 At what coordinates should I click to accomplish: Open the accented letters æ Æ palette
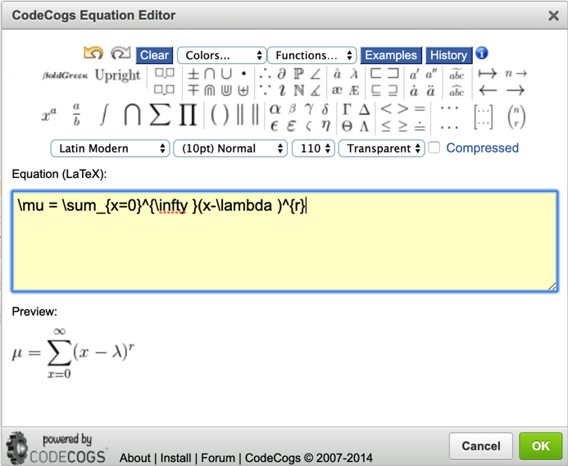coord(346,82)
